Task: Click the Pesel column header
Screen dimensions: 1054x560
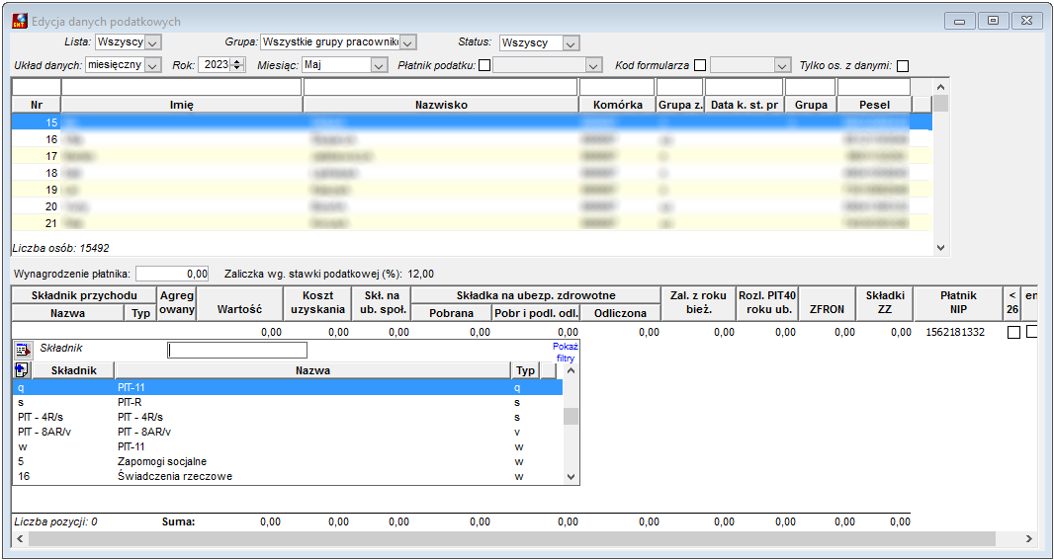Action: coord(874,105)
